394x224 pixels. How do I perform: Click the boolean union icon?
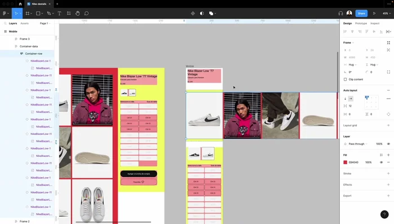coord(211,14)
